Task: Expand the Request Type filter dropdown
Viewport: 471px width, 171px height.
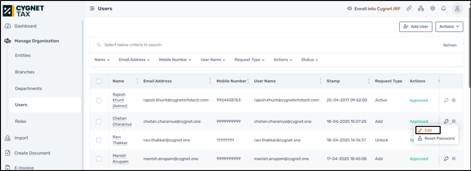Action: pyautogui.click(x=250, y=60)
